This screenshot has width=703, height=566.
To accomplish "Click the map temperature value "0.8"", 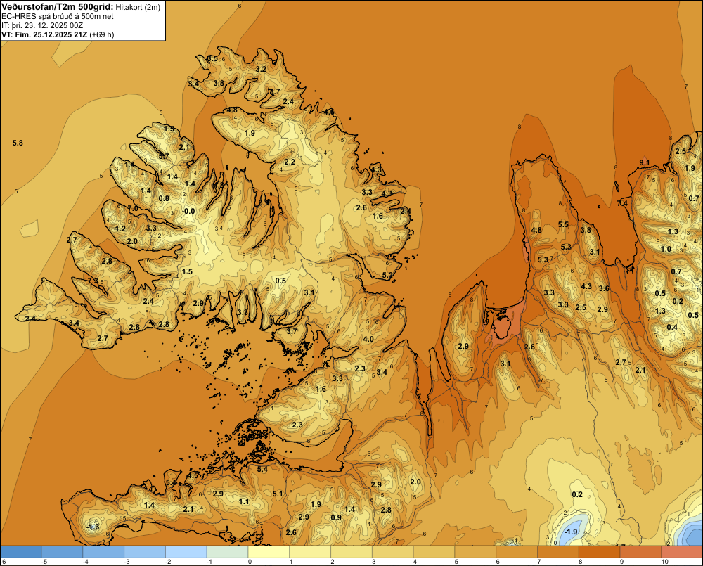I will pos(164,199).
